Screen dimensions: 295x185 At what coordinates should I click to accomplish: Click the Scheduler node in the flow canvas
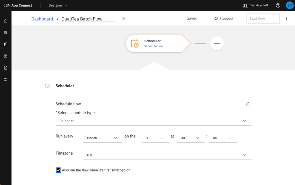pyautogui.click(x=157, y=43)
